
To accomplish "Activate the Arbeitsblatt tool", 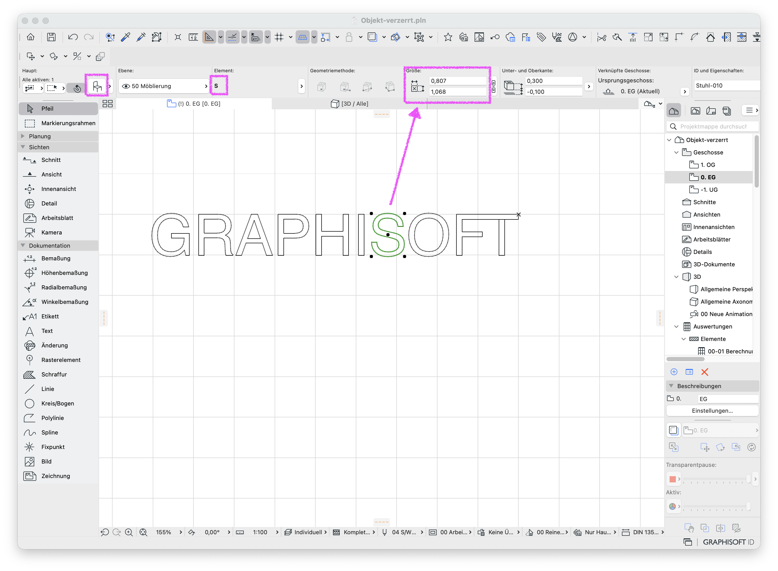I will [x=58, y=218].
